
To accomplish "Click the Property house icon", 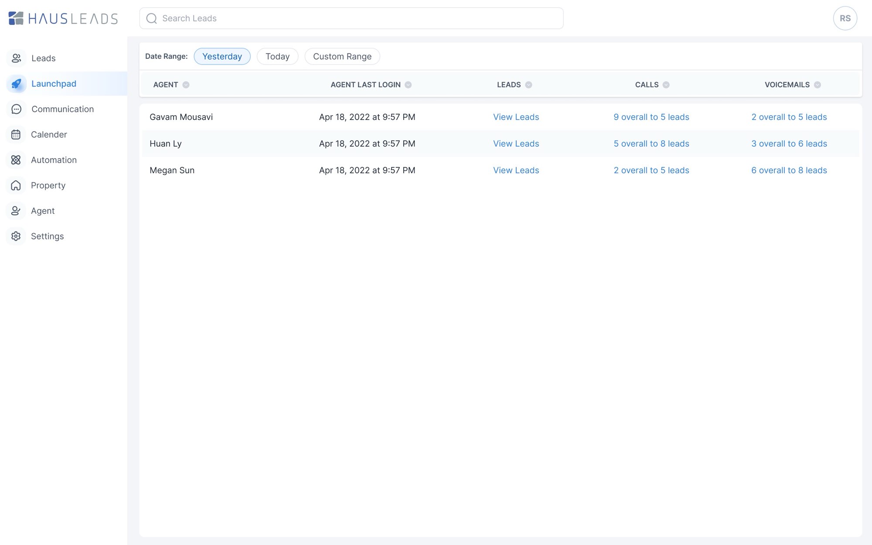I will pos(16,185).
